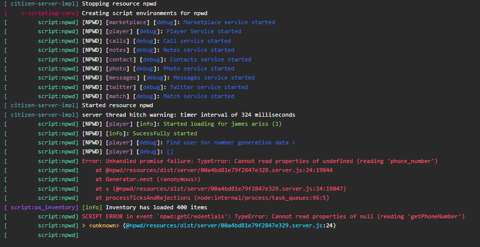
Task: Click the 'Notes service started' debug text
Action: coord(198,50)
